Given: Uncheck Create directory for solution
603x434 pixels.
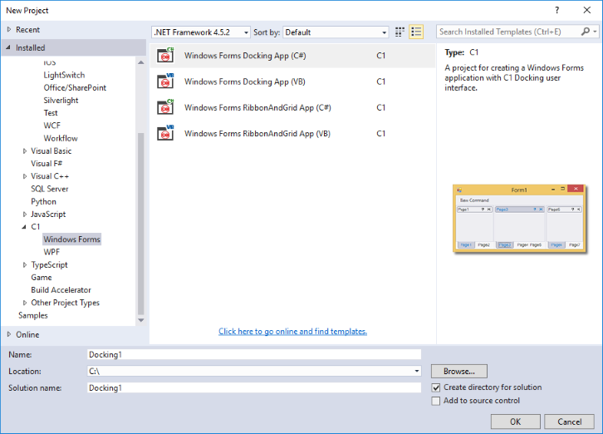Looking at the screenshot, I should click(437, 387).
